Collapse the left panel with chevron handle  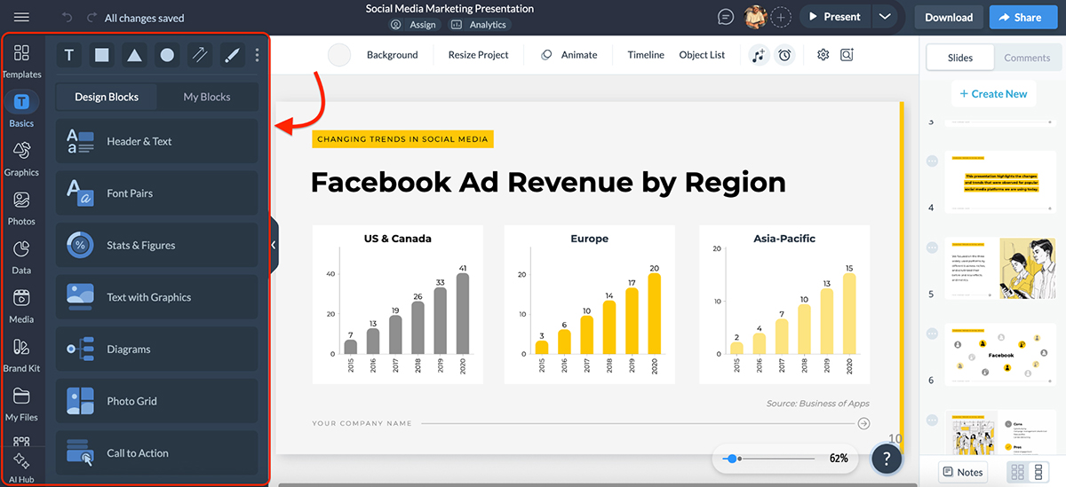click(274, 245)
